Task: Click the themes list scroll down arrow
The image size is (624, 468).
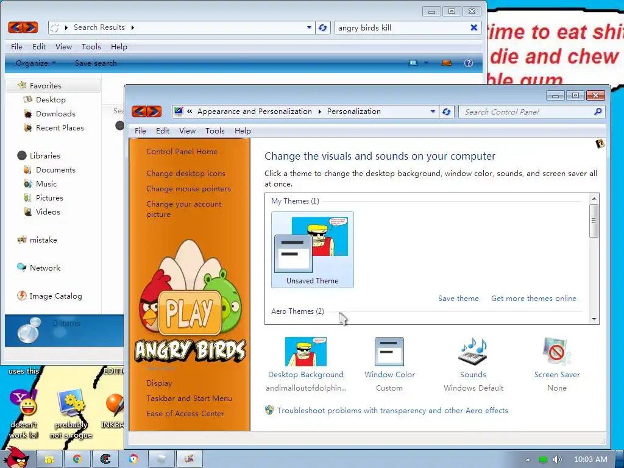Action: point(594,319)
